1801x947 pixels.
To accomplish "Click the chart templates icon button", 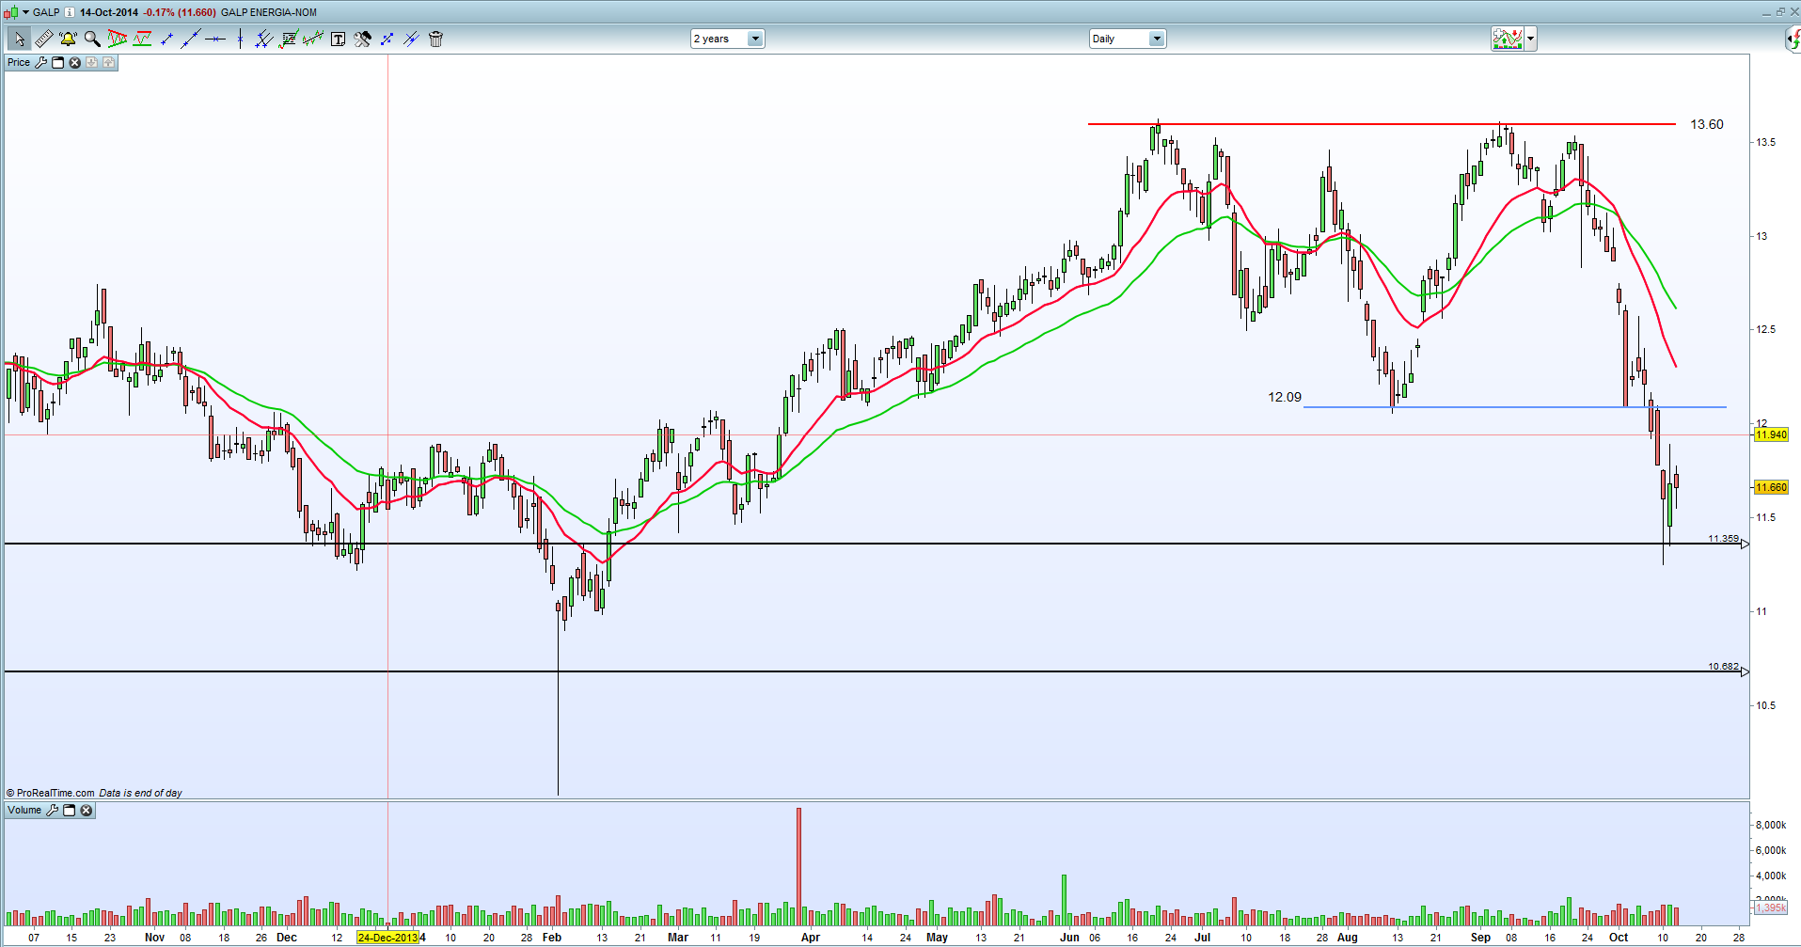I will click(x=1508, y=39).
